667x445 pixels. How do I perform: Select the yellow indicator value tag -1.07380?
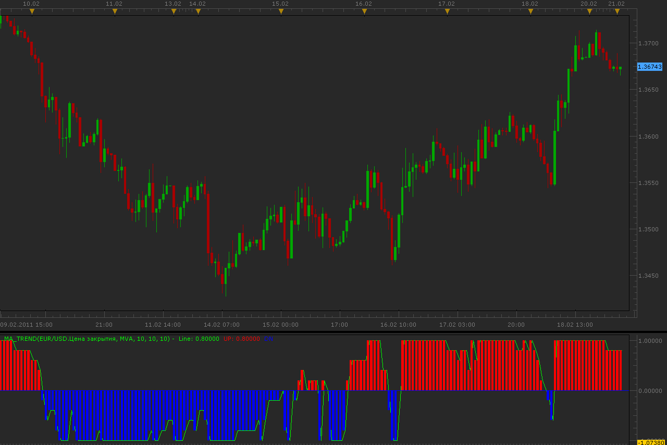[650, 442]
